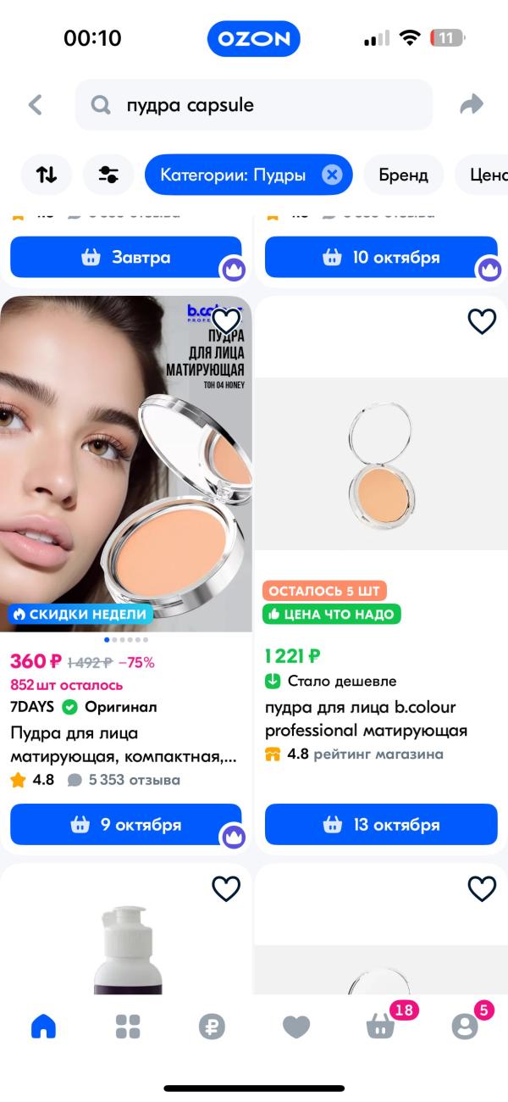Open the cart with 18 items
508x1102 pixels.
click(380, 1027)
